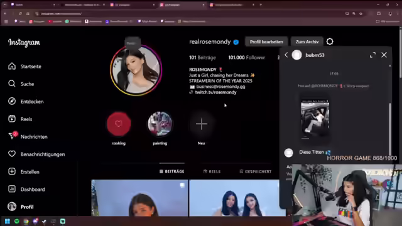Go back with chat back chevron

[x=286, y=55]
